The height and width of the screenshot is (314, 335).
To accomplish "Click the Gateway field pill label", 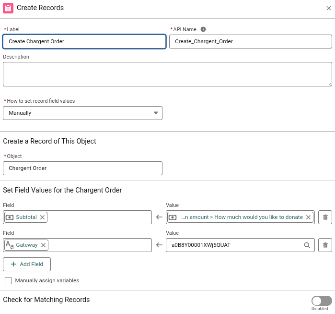I will point(27,245).
